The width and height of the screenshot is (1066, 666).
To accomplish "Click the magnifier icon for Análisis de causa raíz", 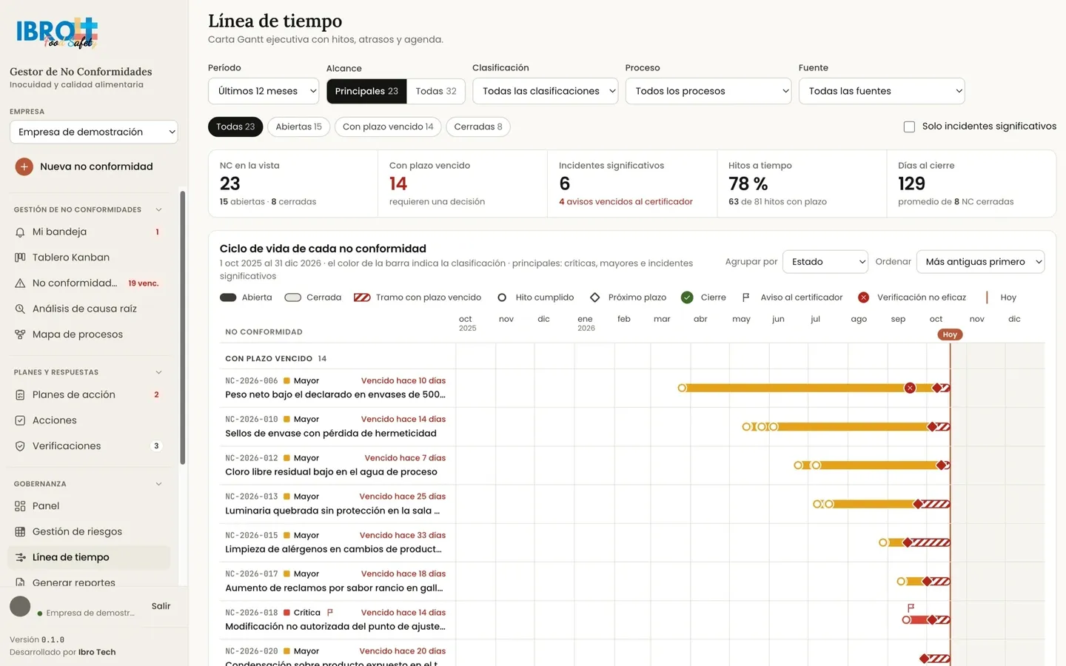I will (x=20, y=309).
